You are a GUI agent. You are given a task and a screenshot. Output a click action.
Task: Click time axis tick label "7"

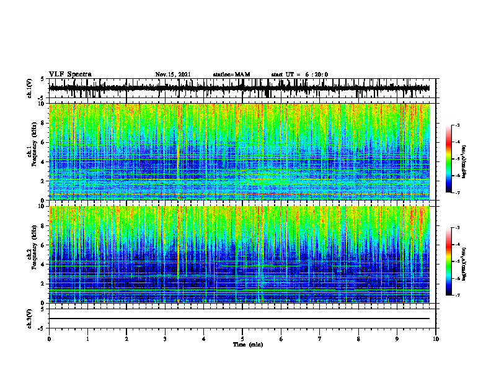[320, 339]
